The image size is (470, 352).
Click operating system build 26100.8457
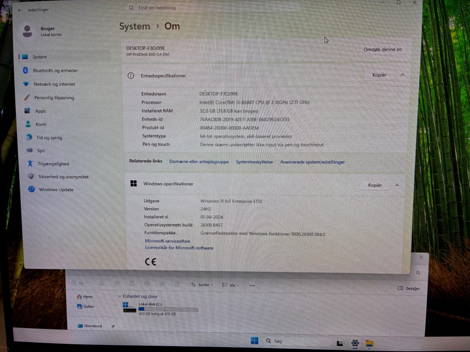pyautogui.click(x=211, y=225)
